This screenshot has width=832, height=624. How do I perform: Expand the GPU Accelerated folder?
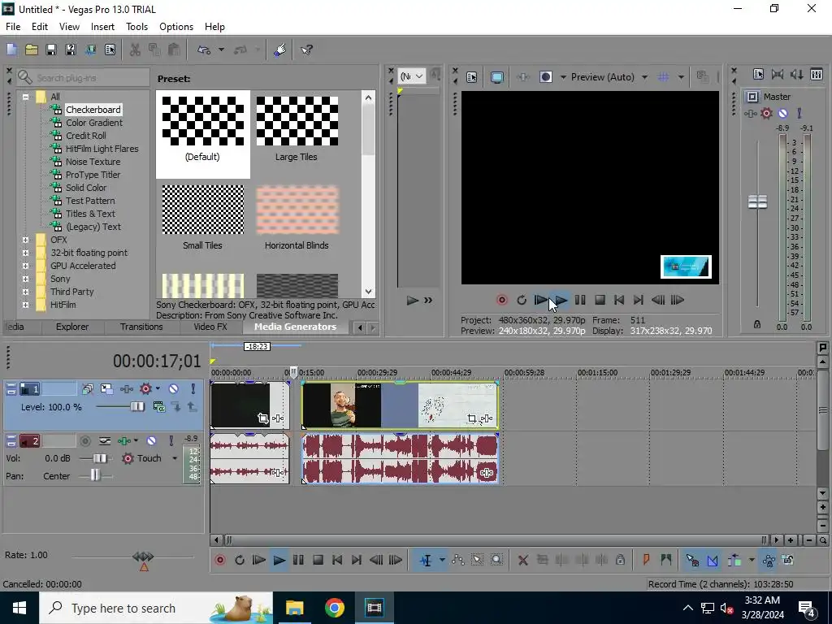[x=25, y=266]
